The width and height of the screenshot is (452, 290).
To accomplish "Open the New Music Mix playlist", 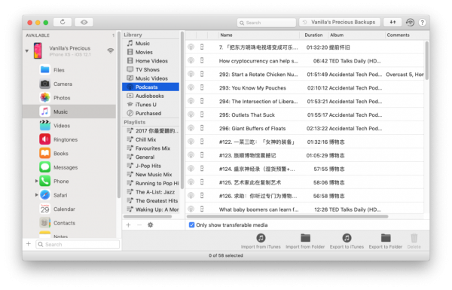I will coord(151,175).
